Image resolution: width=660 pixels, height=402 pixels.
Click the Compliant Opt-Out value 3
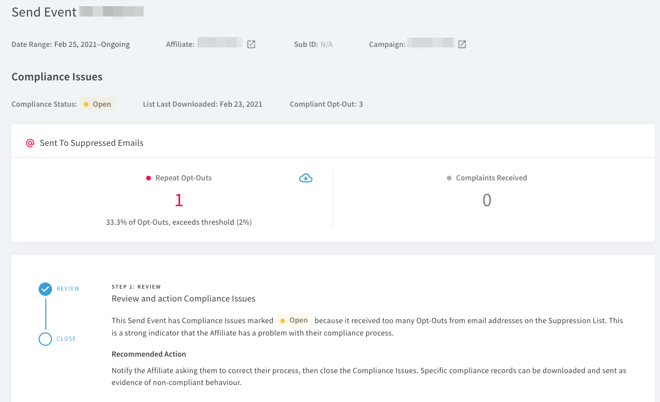pyautogui.click(x=361, y=104)
